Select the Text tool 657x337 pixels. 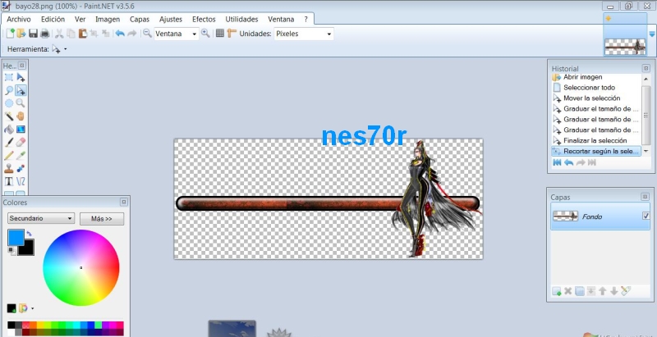pyautogui.click(x=9, y=181)
